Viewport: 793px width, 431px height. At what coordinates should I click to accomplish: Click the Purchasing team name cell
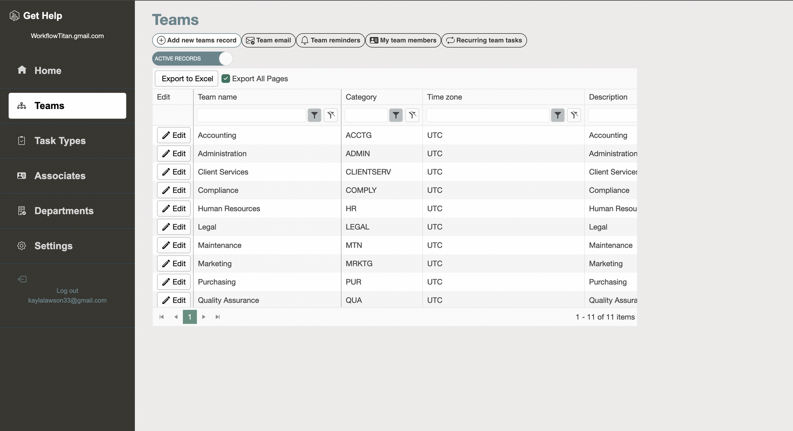tap(267, 282)
